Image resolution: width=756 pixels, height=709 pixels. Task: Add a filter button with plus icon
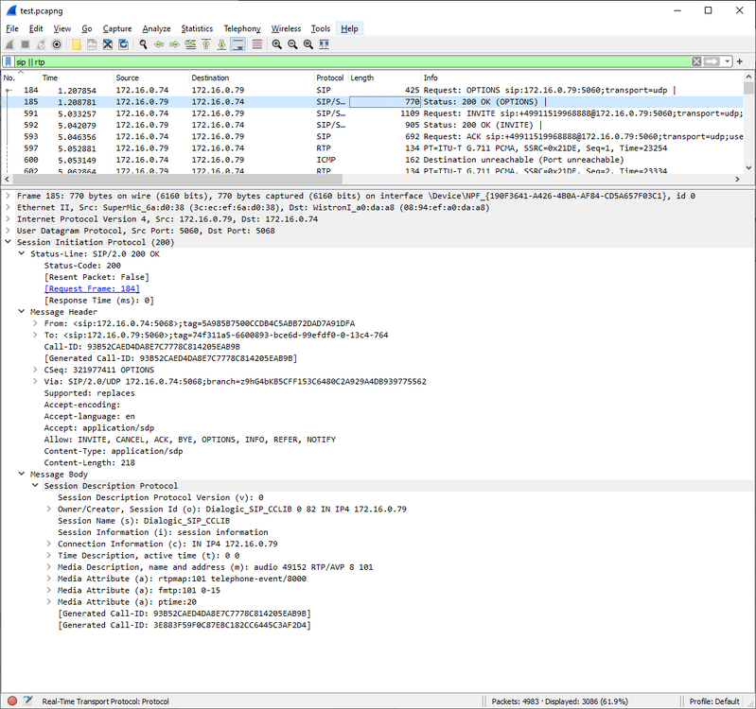740,61
